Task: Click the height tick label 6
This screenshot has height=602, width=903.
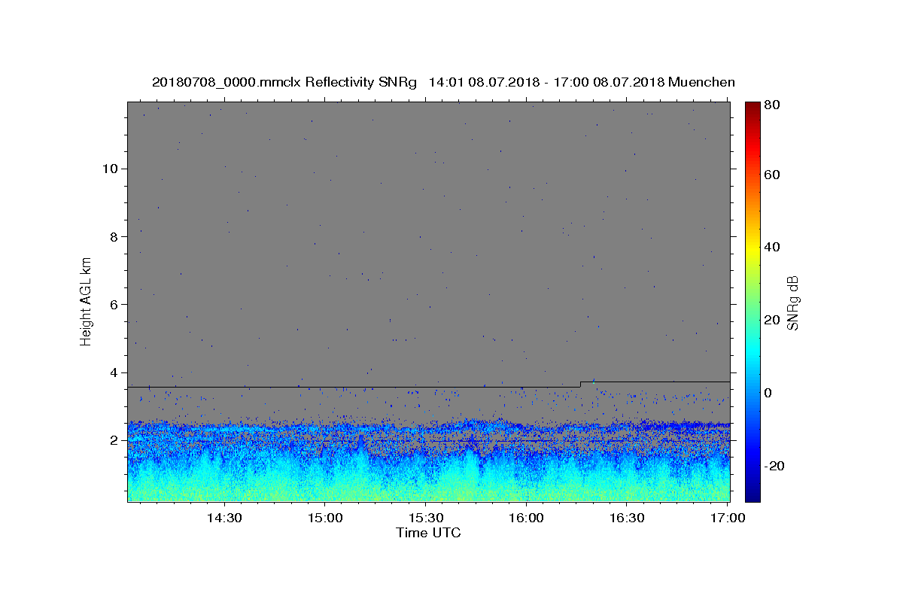Action: (113, 305)
